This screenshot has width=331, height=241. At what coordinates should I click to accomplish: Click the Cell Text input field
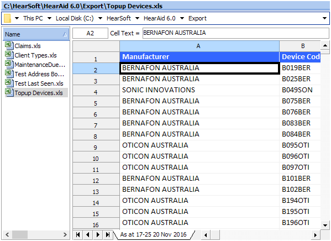coord(235,33)
